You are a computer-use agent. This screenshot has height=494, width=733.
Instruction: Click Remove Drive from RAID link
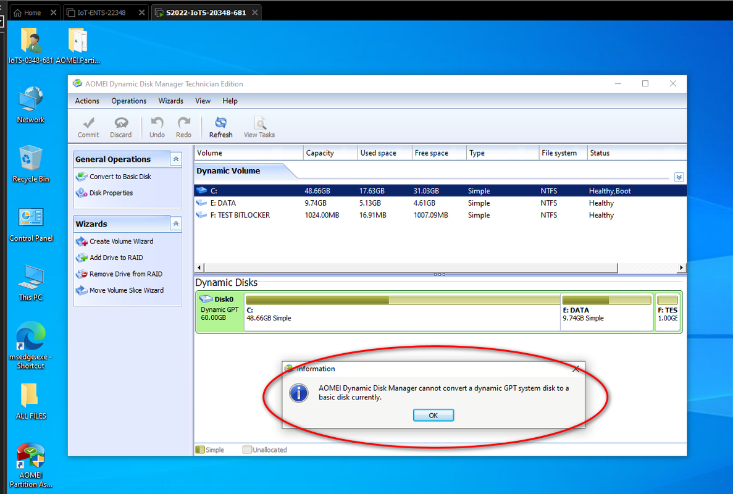tap(126, 274)
